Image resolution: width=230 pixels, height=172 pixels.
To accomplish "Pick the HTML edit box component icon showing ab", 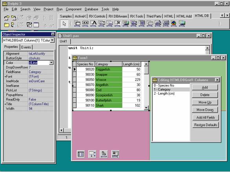I will pos(102,23).
